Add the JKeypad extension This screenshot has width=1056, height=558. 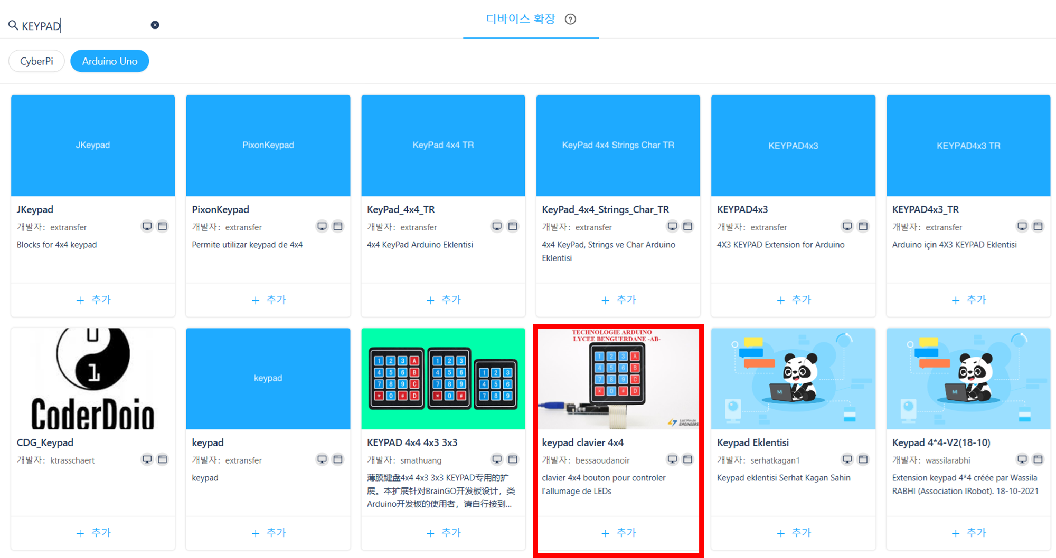93,300
